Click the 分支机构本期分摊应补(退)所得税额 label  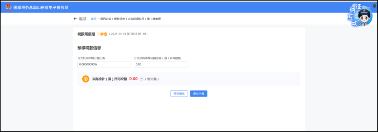pos(157,58)
